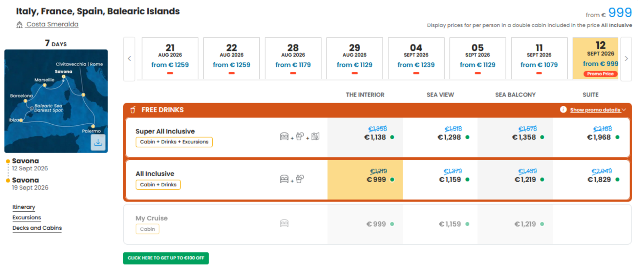
Task: Click the cruise route map thumbnail
Action: tap(56, 101)
